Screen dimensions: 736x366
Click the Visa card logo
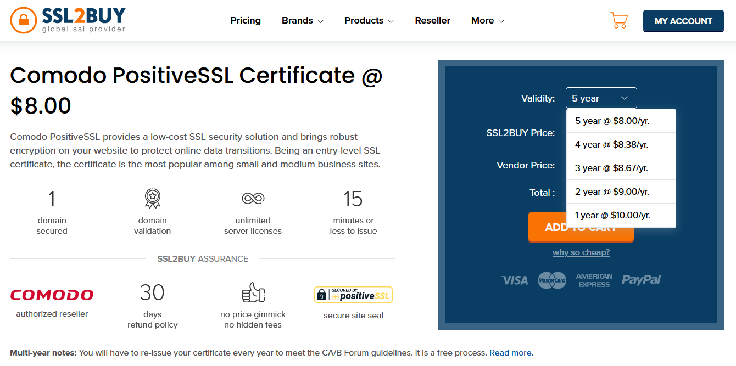[x=515, y=280]
